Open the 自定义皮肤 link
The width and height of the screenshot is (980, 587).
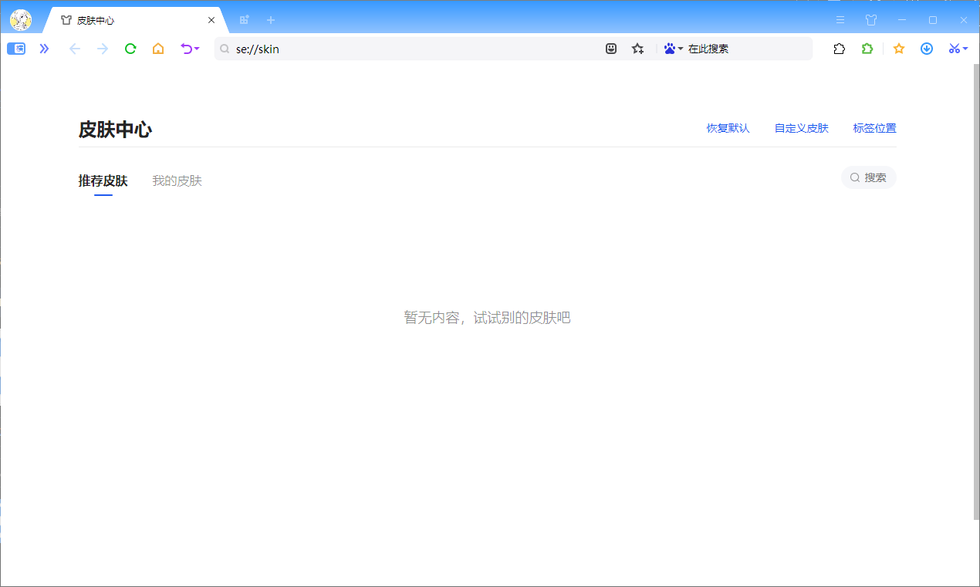801,128
